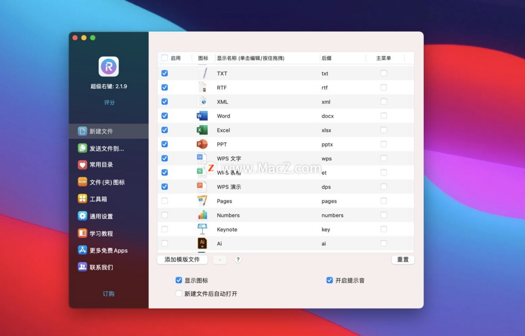This screenshot has height=336, width=525.
Task: Toggle the 开启提示音 checkbox
Action: click(329, 280)
